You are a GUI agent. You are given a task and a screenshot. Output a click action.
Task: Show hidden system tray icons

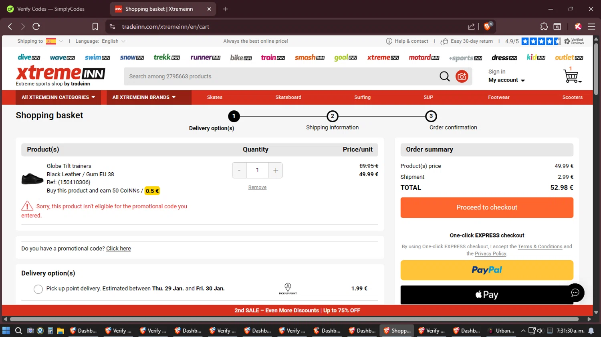[523, 331]
